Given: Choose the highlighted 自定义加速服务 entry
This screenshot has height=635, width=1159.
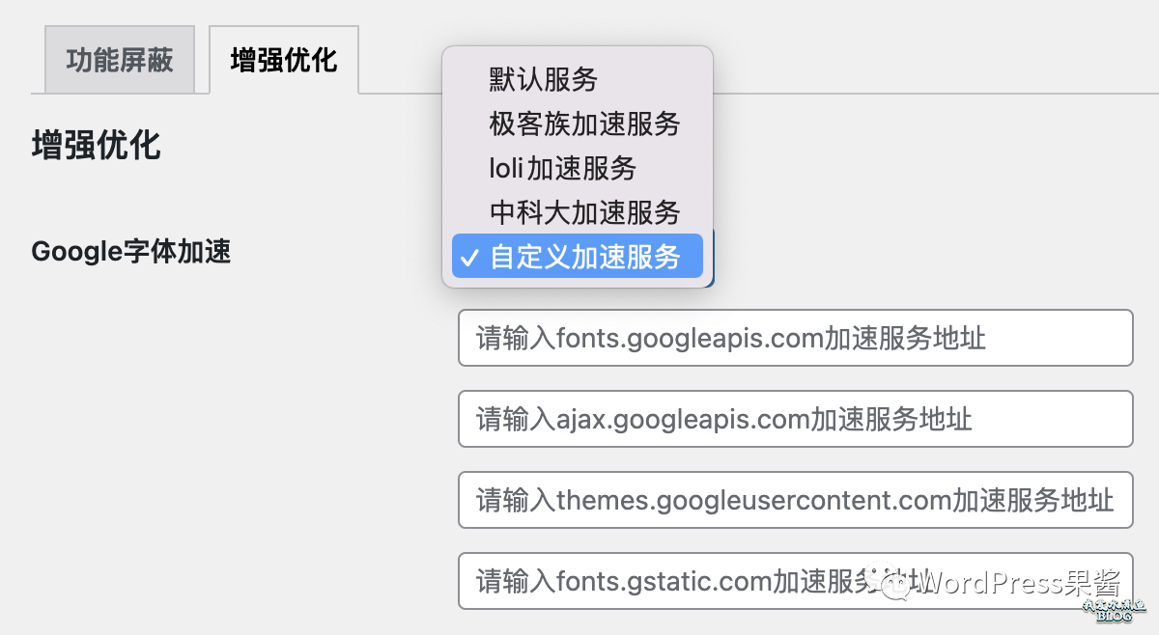Looking at the screenshot, I should coord(584,257).
